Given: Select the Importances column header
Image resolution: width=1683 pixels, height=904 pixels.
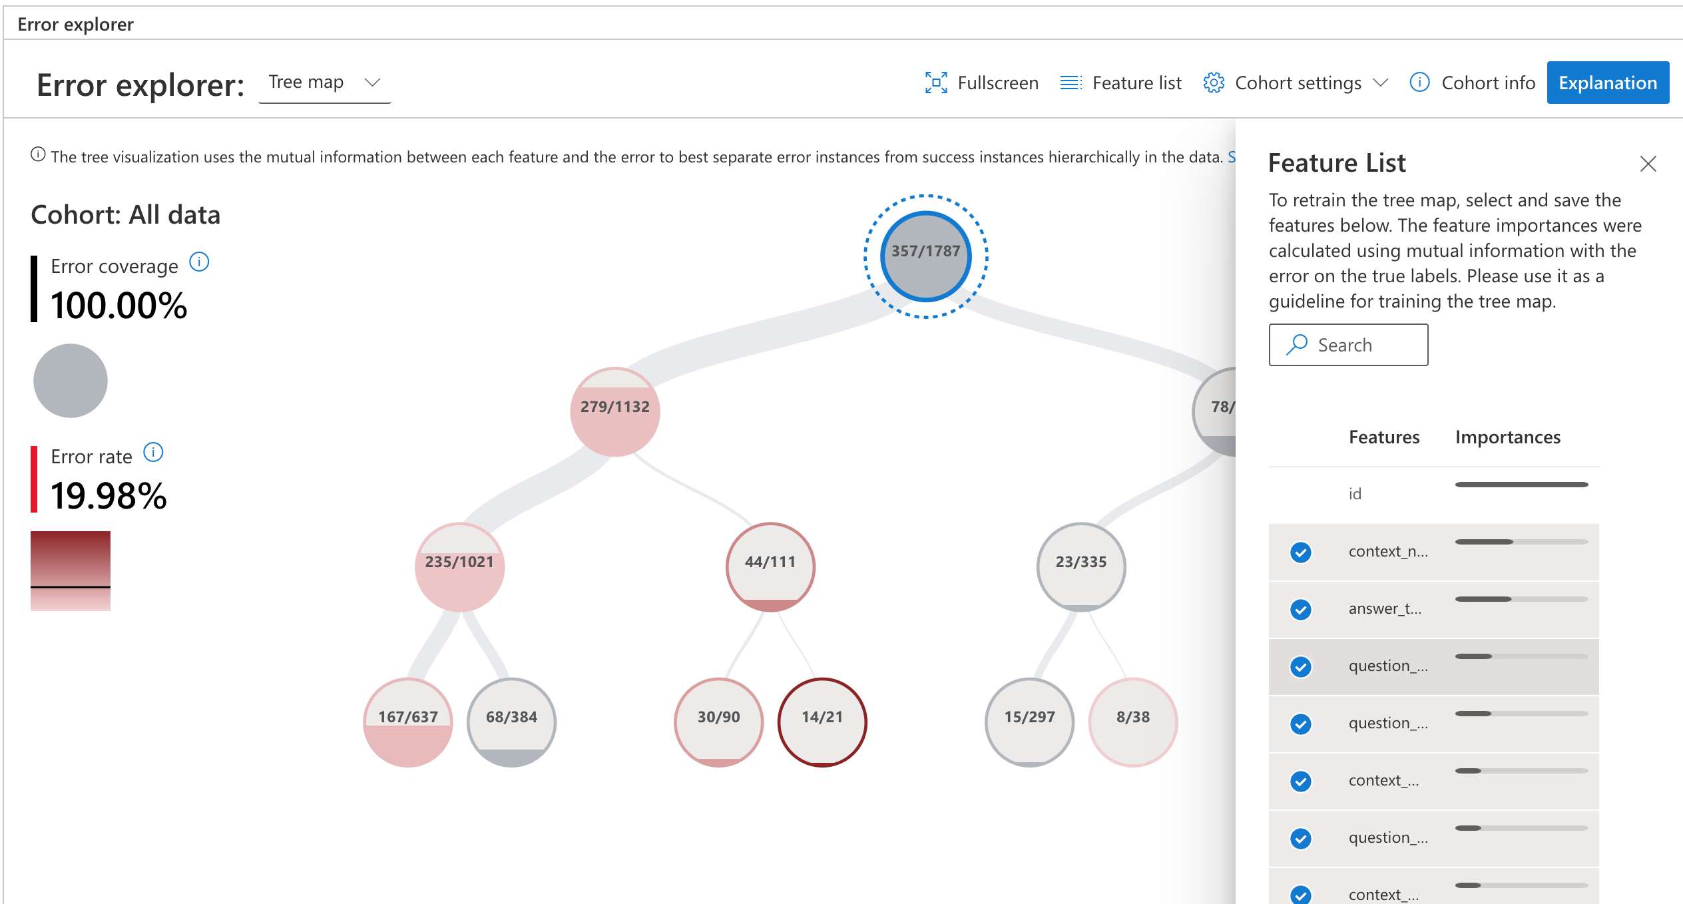Looking at the screenshot, I should point(1507,437).
